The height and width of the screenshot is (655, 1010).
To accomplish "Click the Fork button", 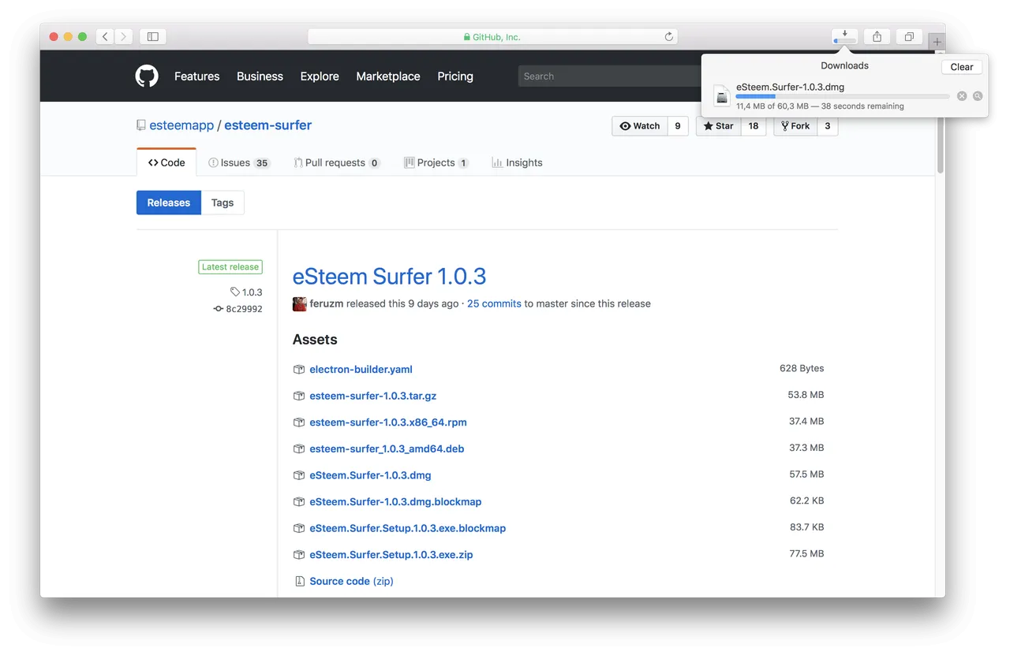I will pyautogui.click(x=795, y=126).
